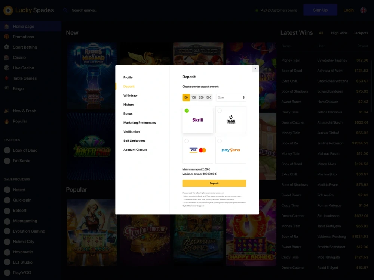Click the Sport betting ball icon

(7, 47)
